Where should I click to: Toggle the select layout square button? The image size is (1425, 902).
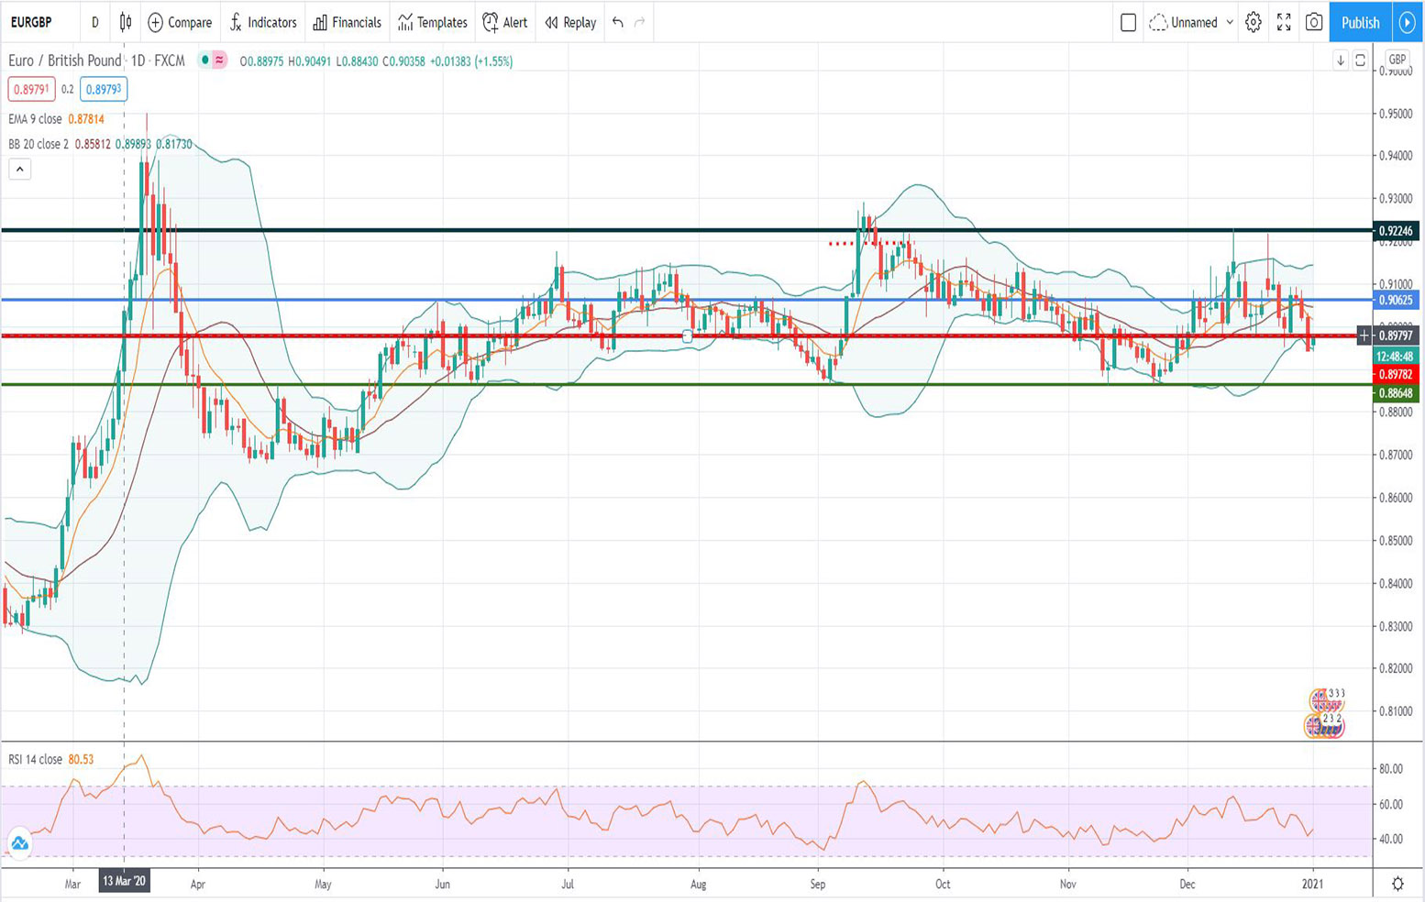(x=1128, y=22)
